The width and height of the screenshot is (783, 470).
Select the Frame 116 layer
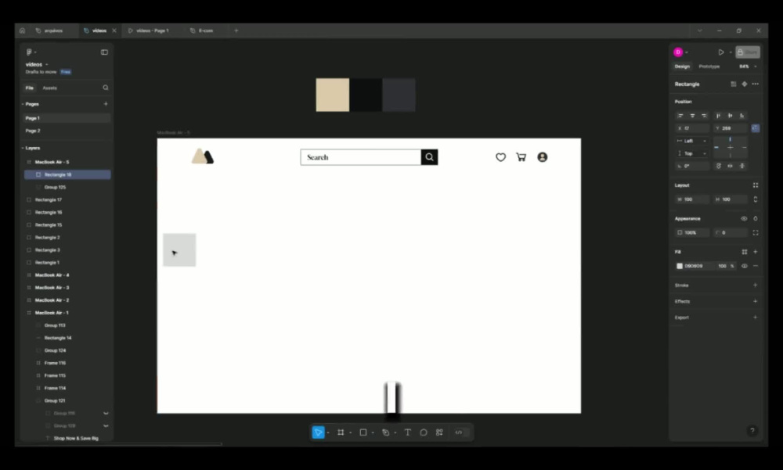pyautogui.click(x=55, y=363)
